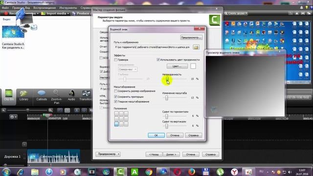
Task: Open the Clip Bin tab
Action: (x=9, y=97)
